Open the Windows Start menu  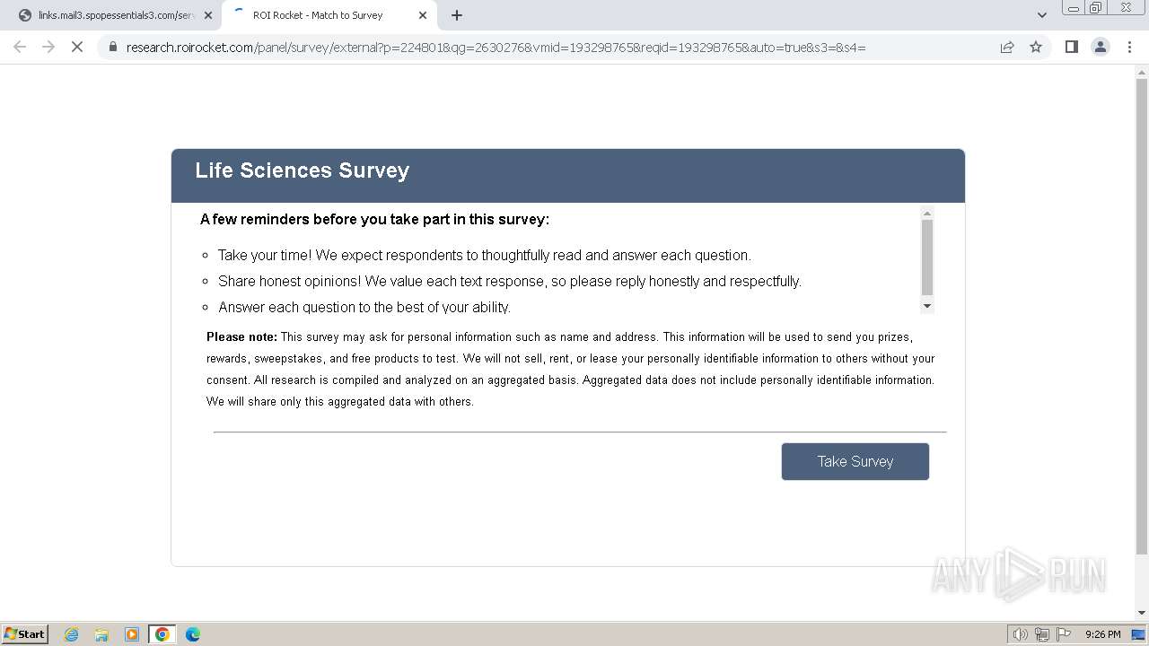[x=25, y=634]
